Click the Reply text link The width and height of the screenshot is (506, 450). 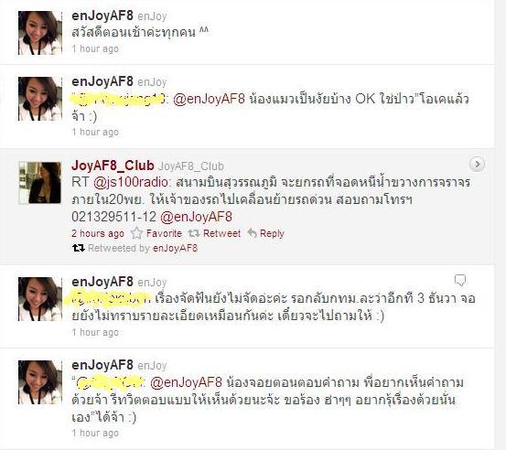point(272,233)
